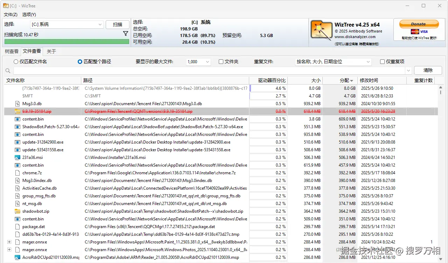
Task: Click the C:\Windows\Installer\231a36.msi path
Action: pos(115,158)
